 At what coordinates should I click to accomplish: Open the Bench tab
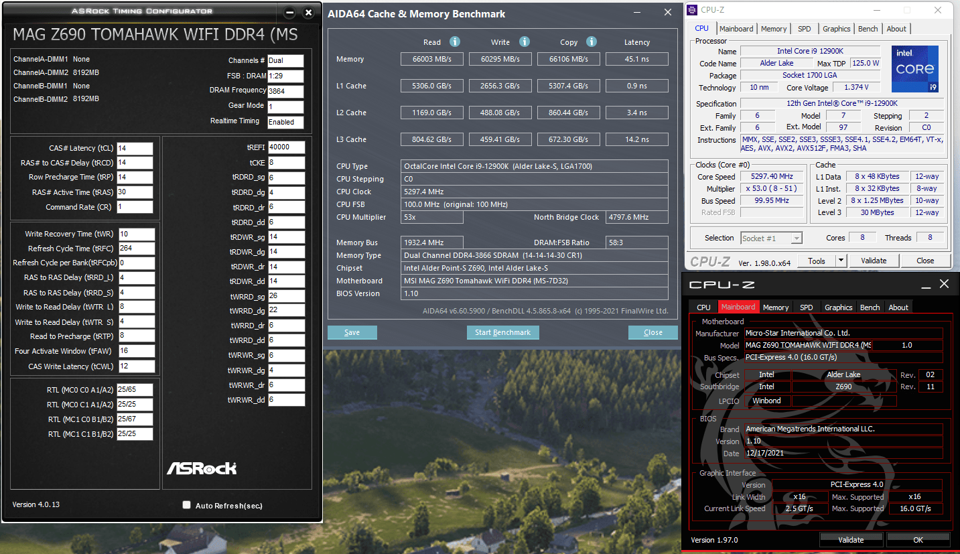click(868, 28)
